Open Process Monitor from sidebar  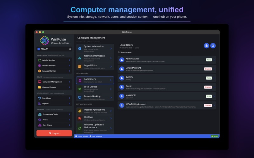tap(54, 66)
